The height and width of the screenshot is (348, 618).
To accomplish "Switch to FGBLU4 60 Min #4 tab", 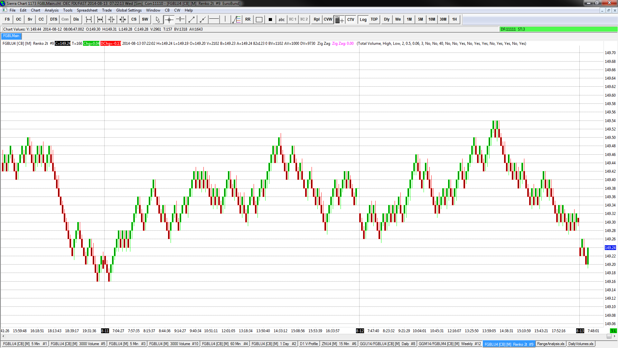I will [225, 344].
